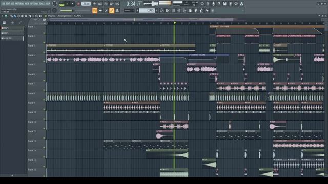The width and height of the screenshot is (328, 184).
Task: Open the Piano roll view icon
Action: click(x=168, y=10)
